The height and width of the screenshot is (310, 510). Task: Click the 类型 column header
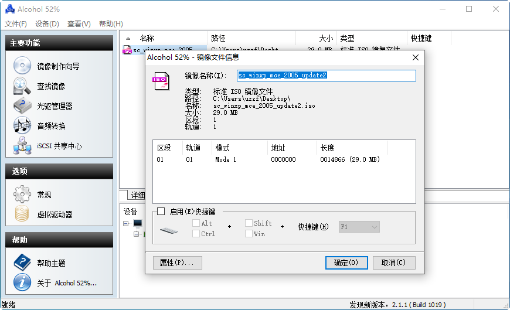tap(372, 39)
